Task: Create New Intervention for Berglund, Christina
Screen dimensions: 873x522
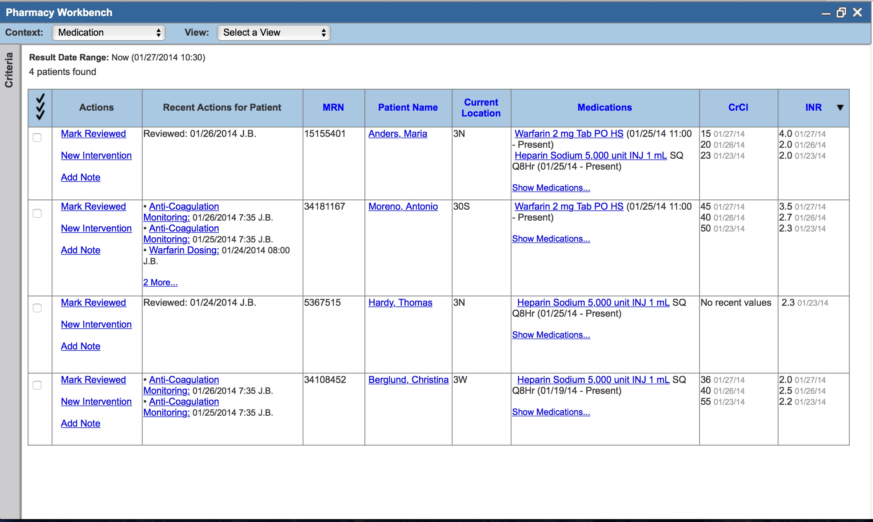Action: coord(96,402)
